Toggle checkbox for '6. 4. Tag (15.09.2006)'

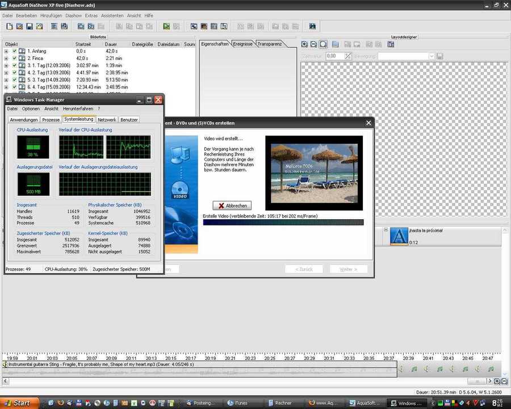pyautogui.click(x=15, y=87)
